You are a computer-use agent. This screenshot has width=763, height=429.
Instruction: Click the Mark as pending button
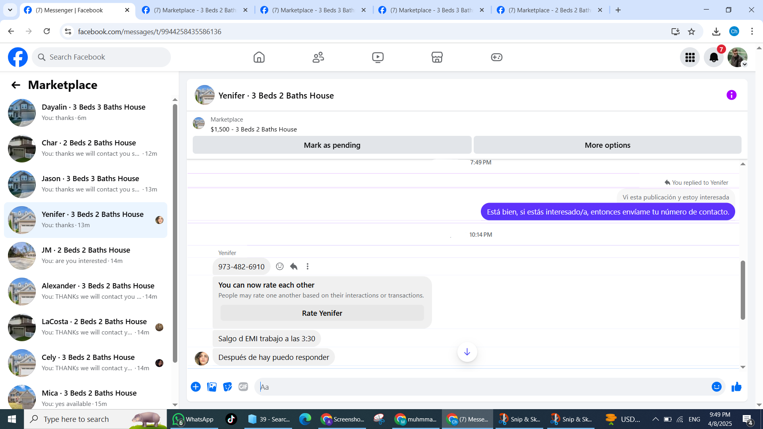coord(332,145)
